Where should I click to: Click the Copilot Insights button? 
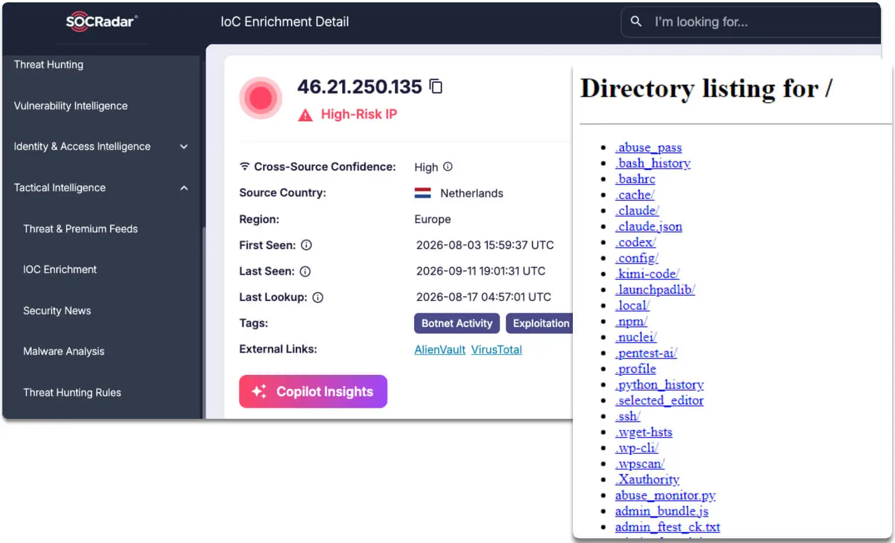pos(313,391)
